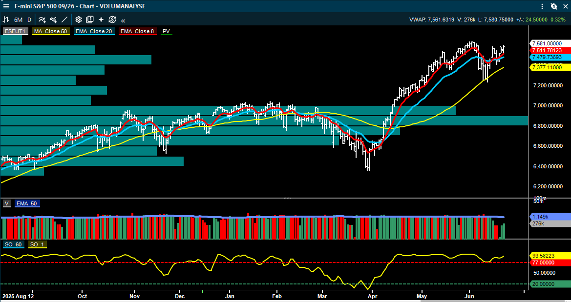Click the Jun date axis label

(x=469, y=296)
